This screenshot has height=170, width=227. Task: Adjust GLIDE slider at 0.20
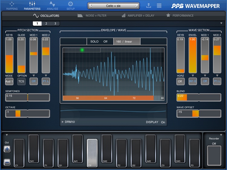(x=21, y=55)
